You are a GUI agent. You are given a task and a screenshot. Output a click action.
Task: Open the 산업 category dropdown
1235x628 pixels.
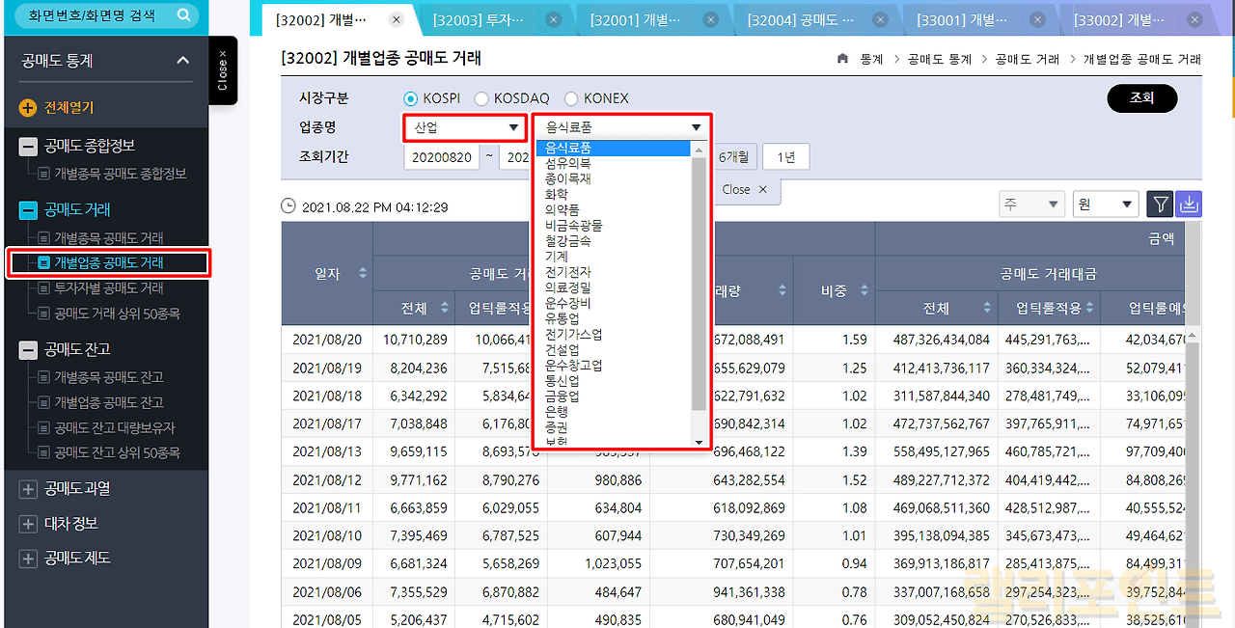[465, 127]
